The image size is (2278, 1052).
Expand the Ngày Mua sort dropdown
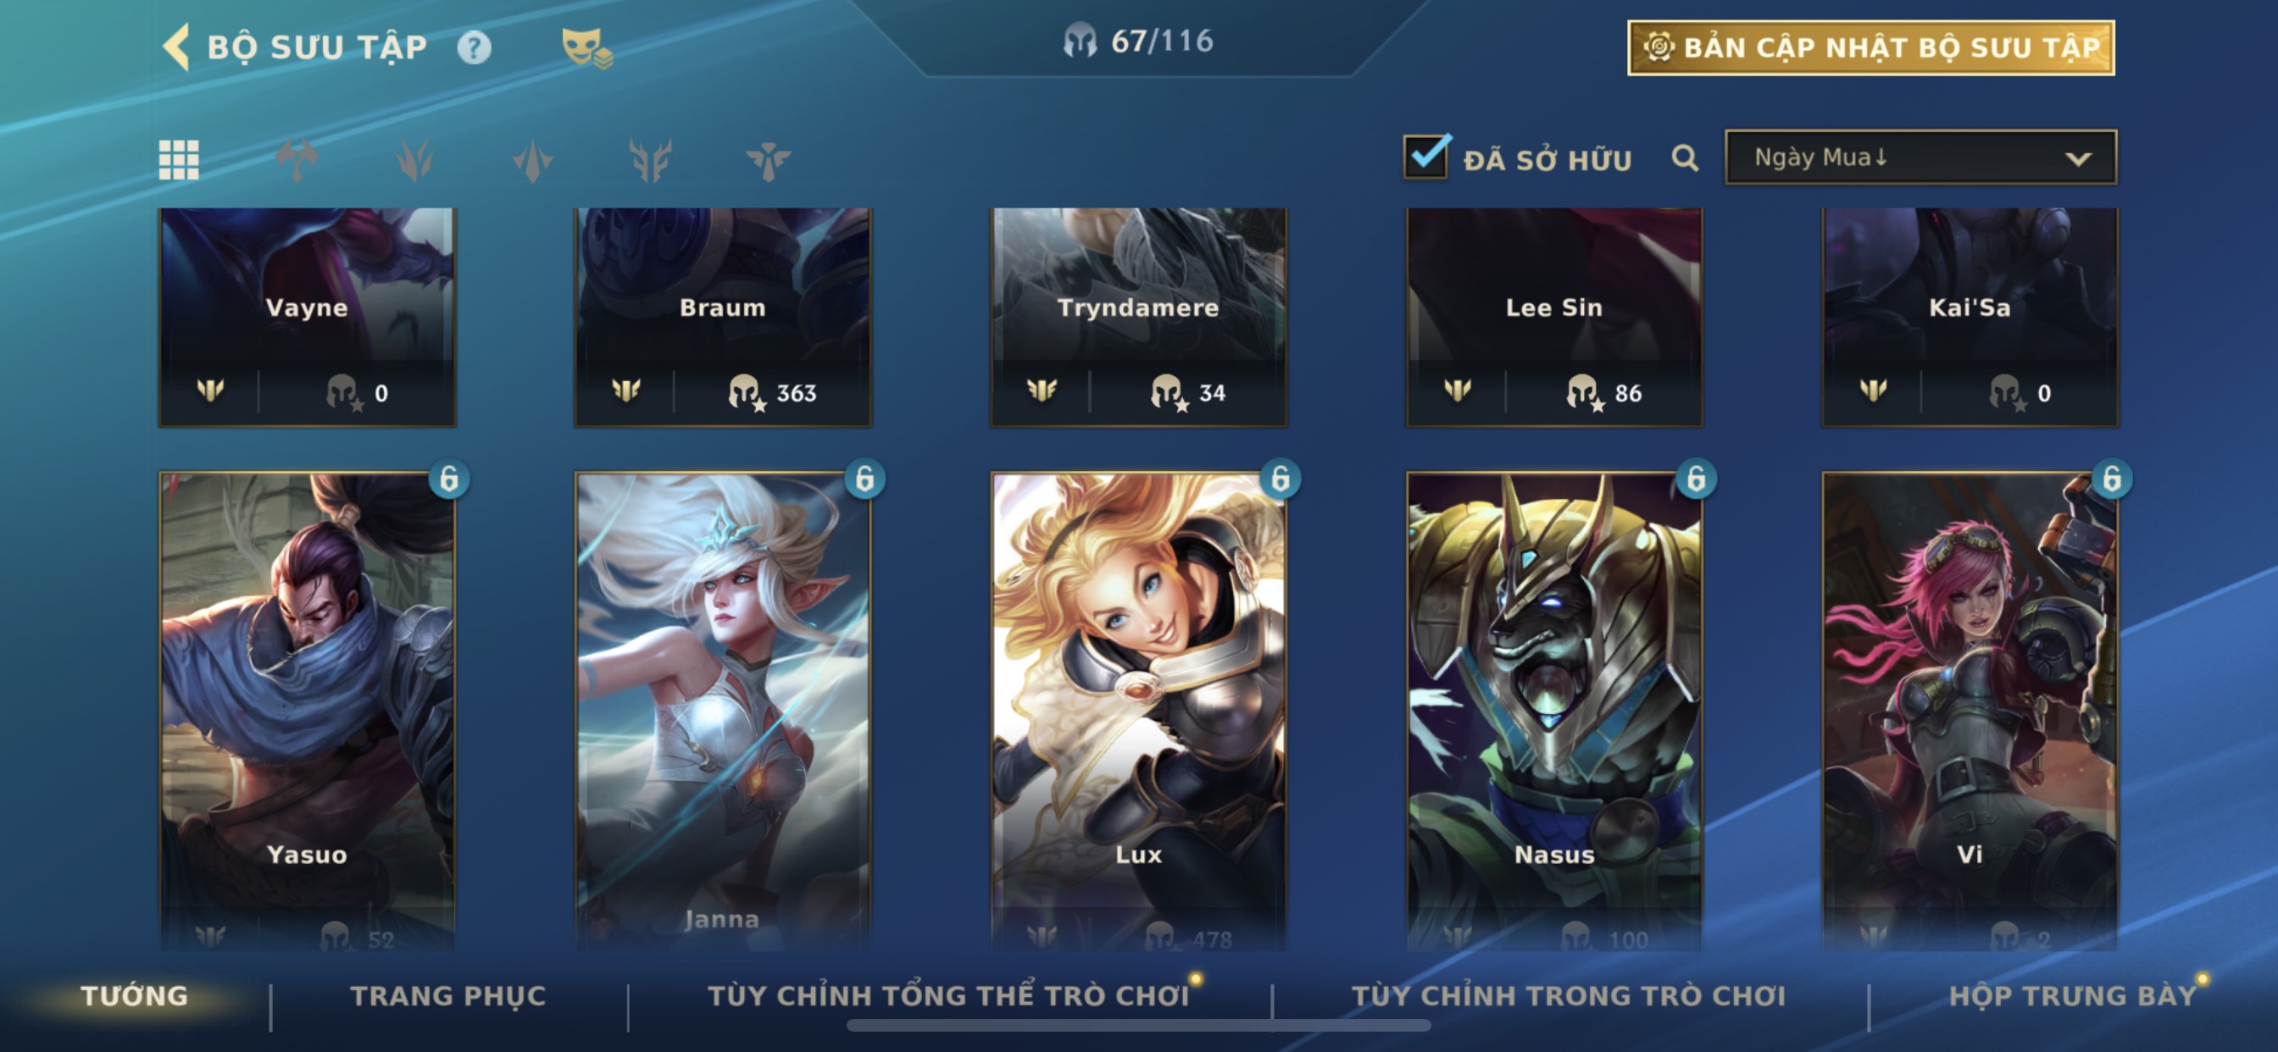tap(1920, 158)
